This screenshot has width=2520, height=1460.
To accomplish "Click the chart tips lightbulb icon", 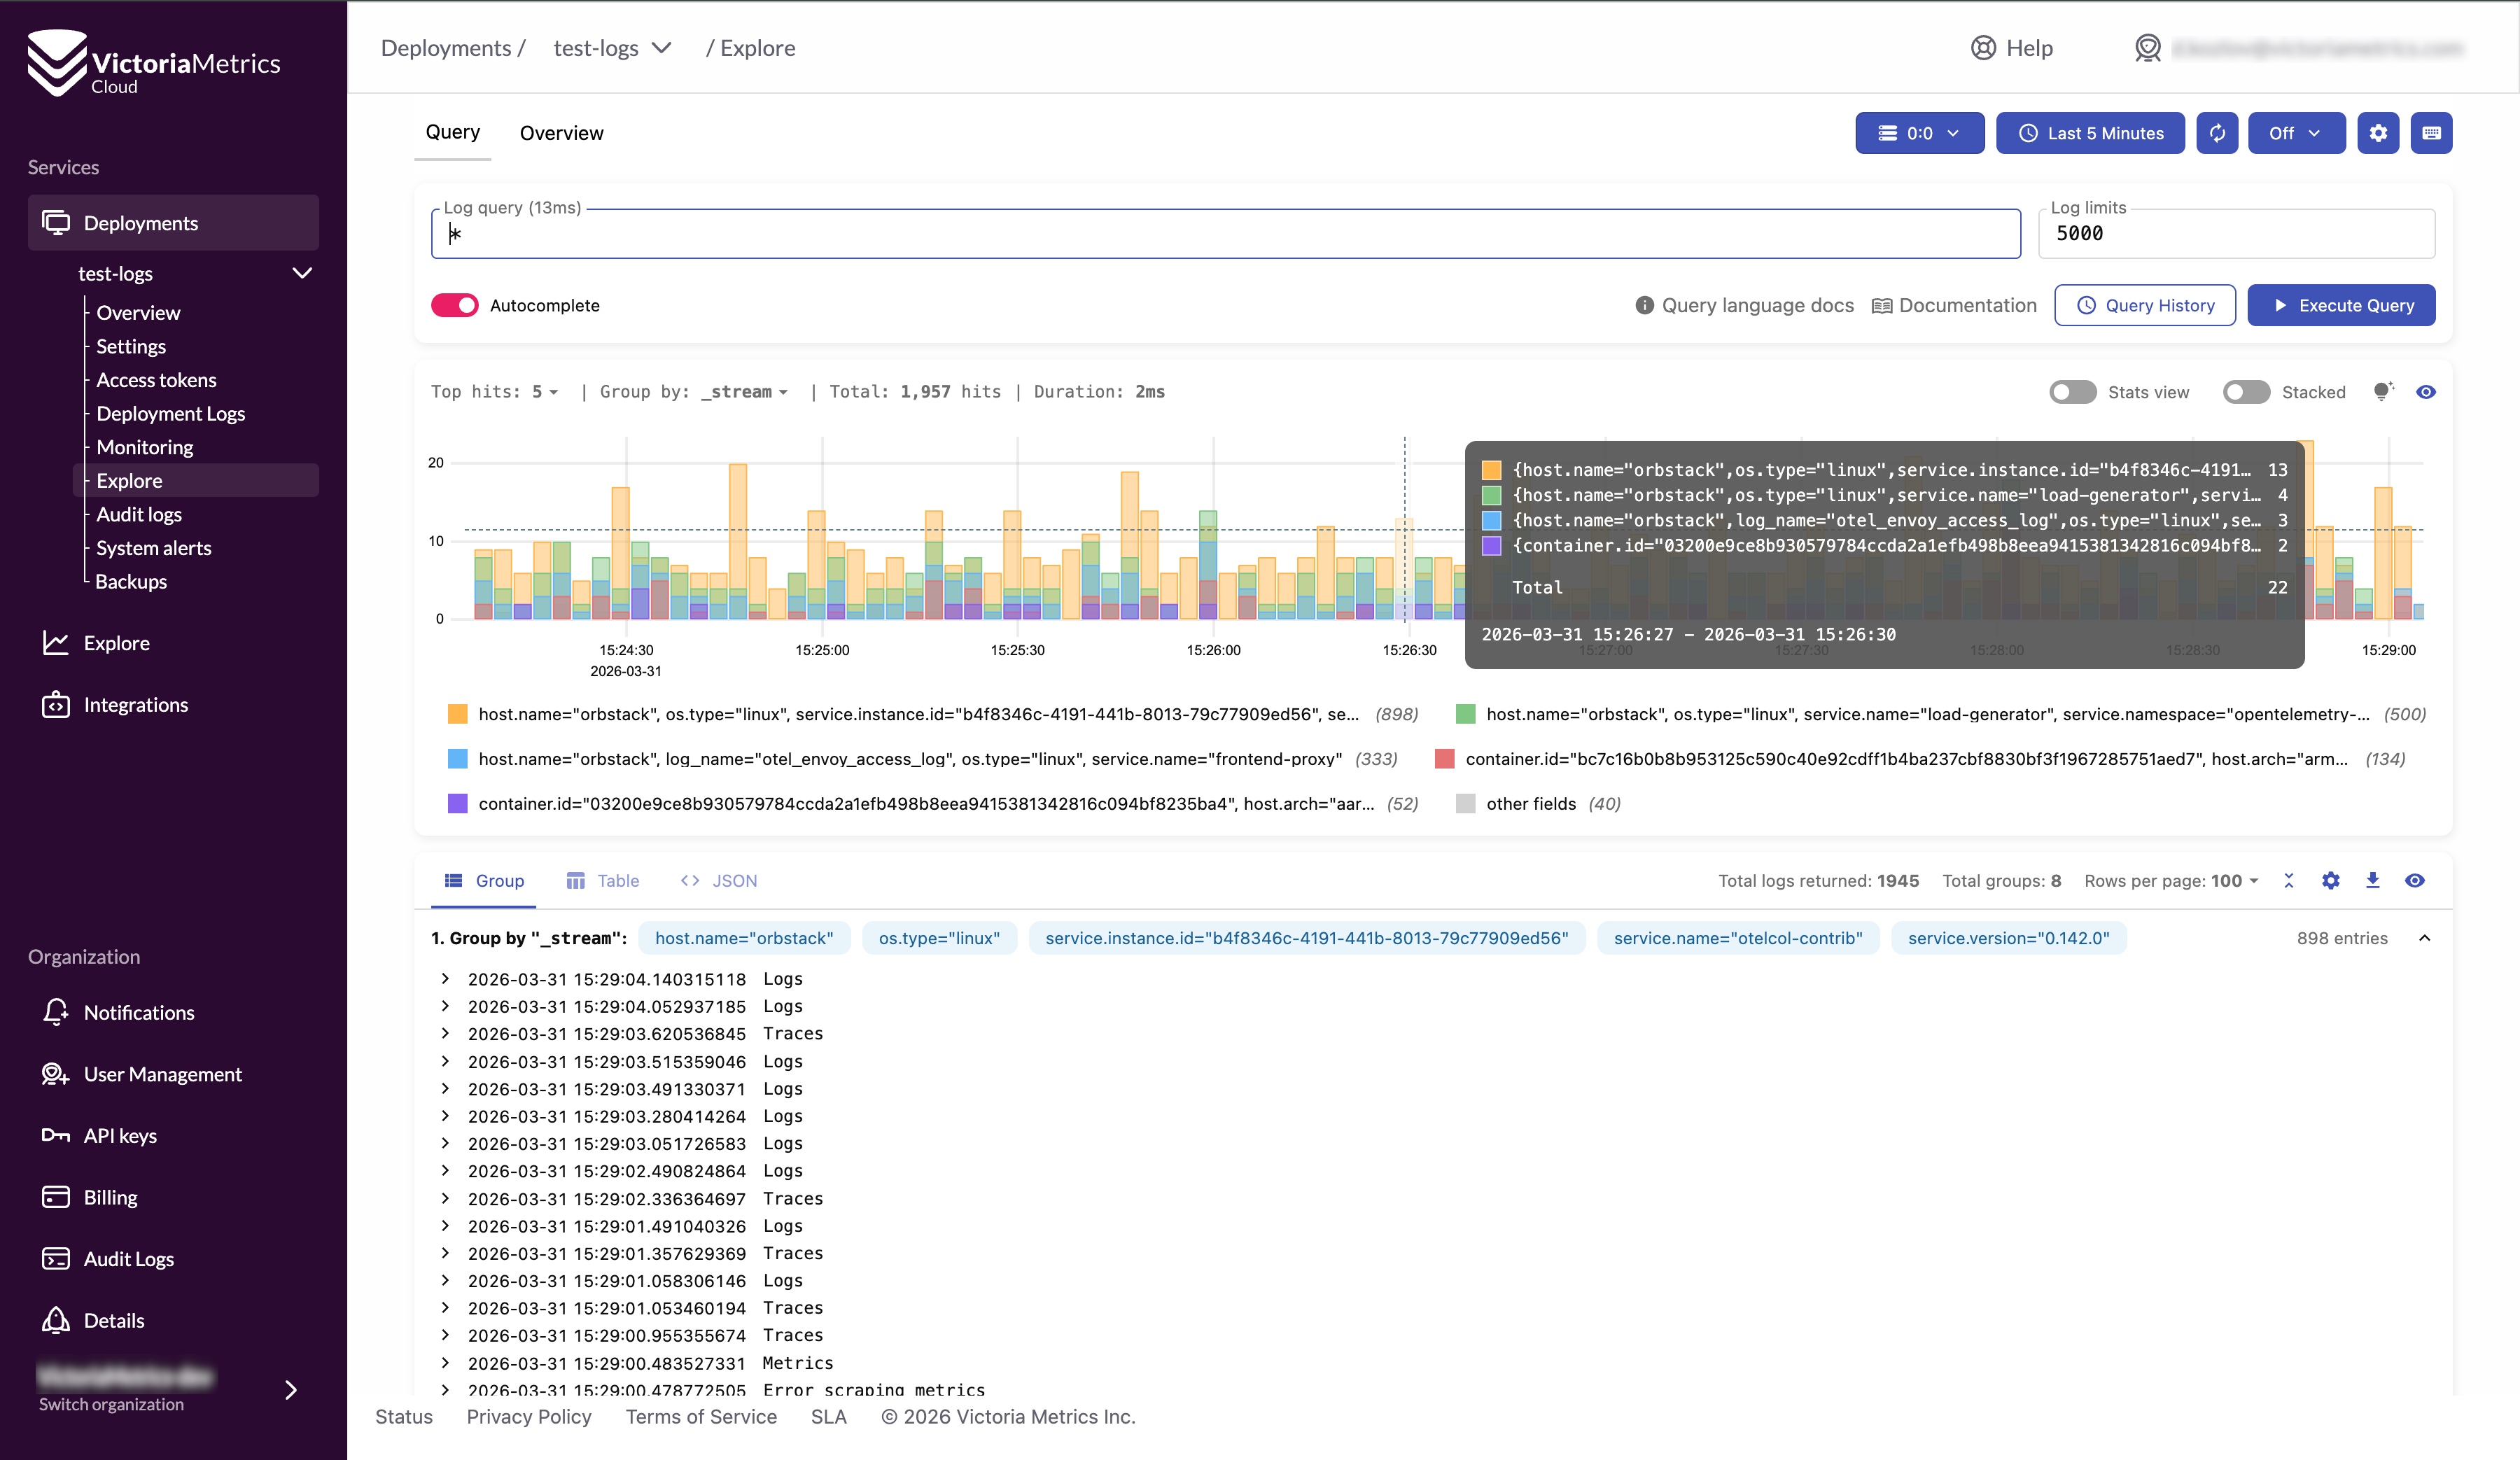I will 2383,391.
